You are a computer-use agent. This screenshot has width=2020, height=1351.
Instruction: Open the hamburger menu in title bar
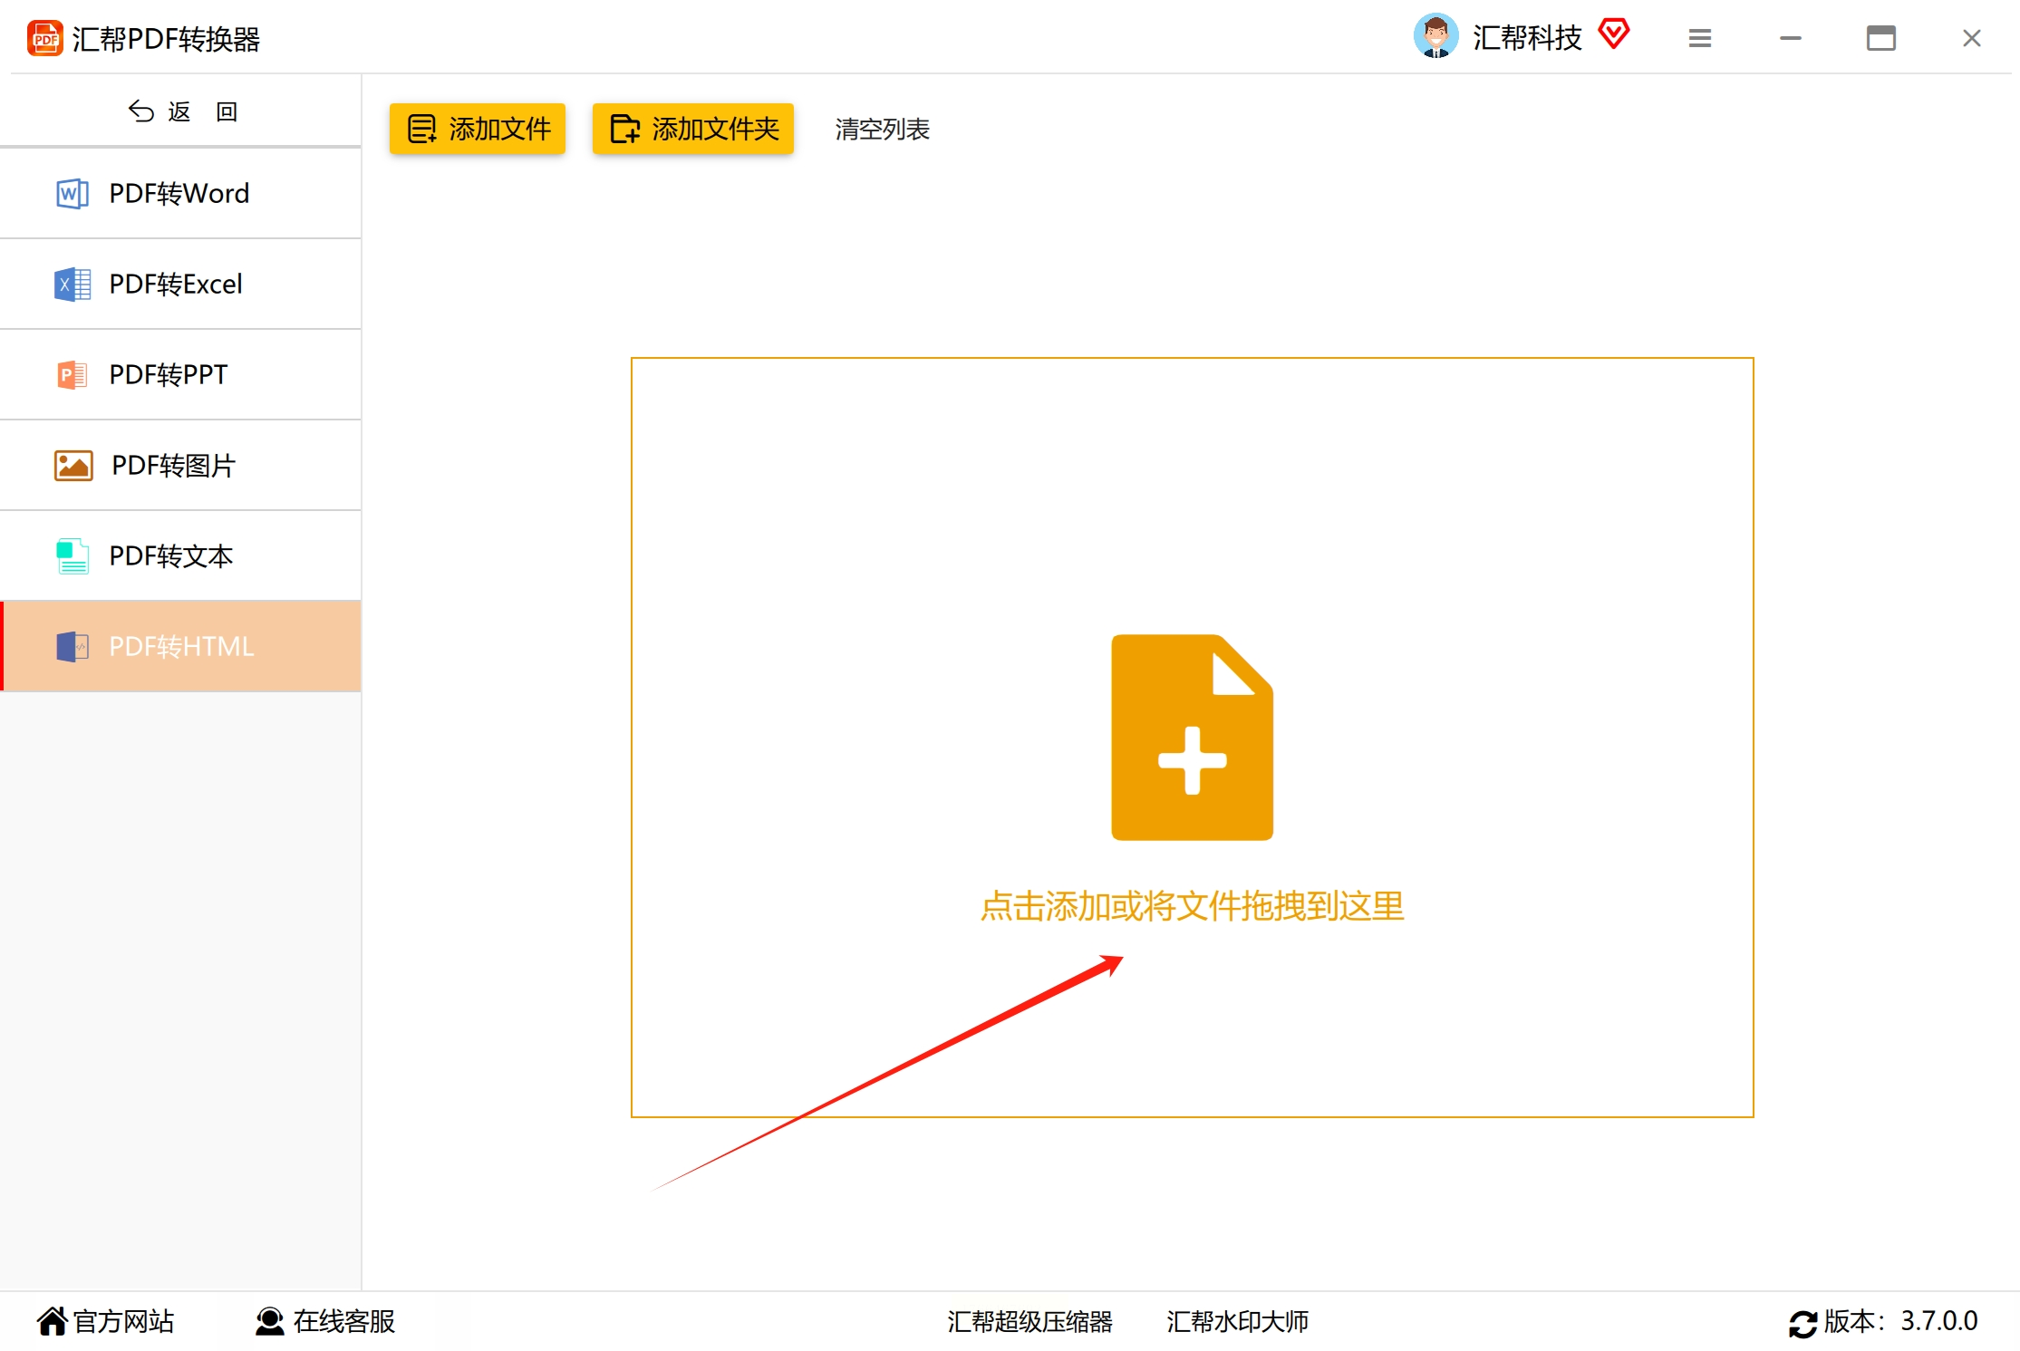[1700, 38]
